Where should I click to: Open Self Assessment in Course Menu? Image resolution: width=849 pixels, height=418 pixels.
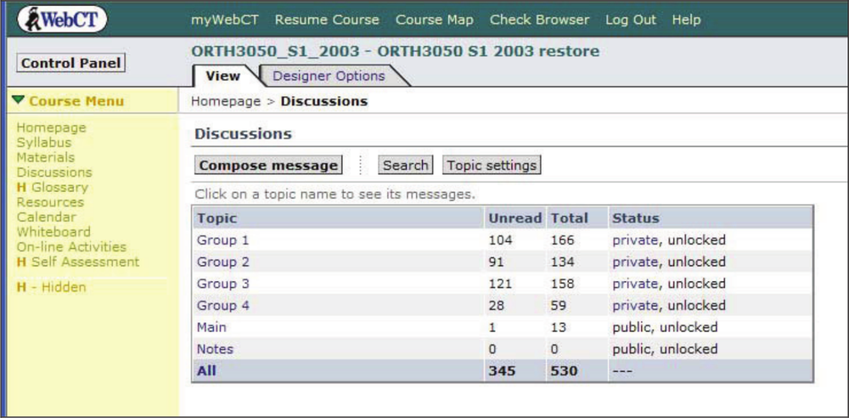coord(85,262)
